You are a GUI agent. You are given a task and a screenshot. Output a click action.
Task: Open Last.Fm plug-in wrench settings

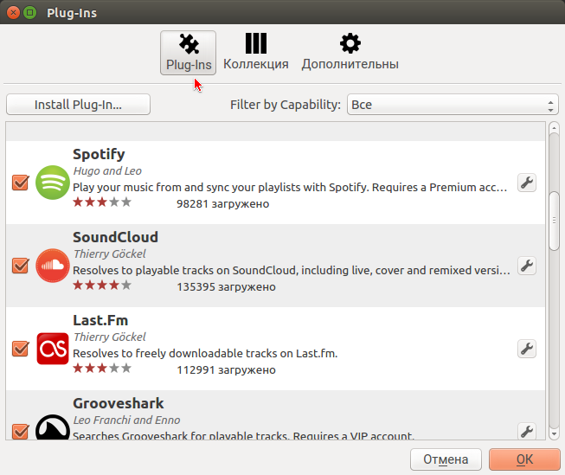[x=527, y=349]
